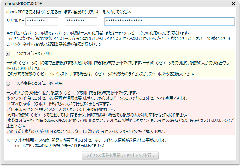This screenshot has width=240, height=166.
Task: Click the line starting 同時に複数のコンピュータで起動
Action: tap(97, 115)
